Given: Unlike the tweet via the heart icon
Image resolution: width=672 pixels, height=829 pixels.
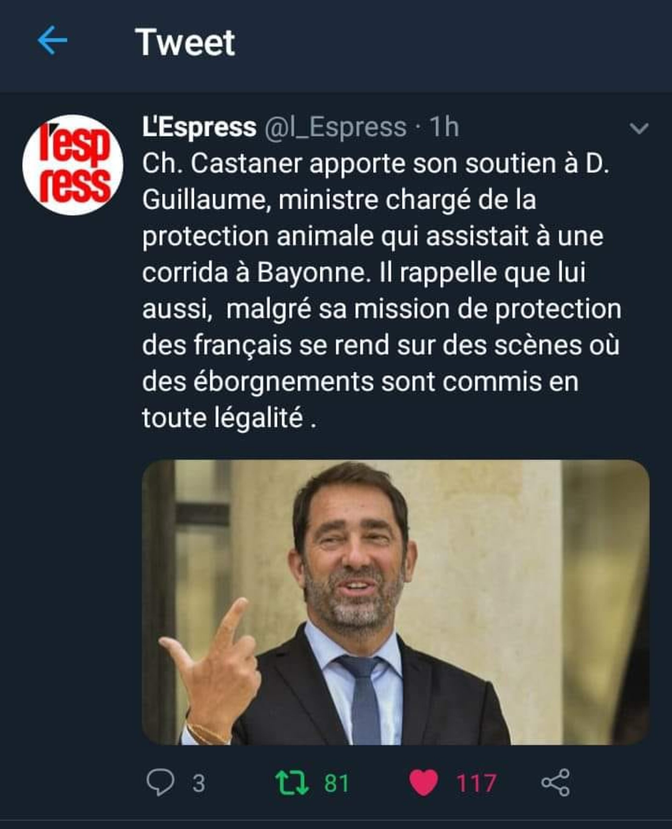Looking at the screenshot, I should coord(423,783).
